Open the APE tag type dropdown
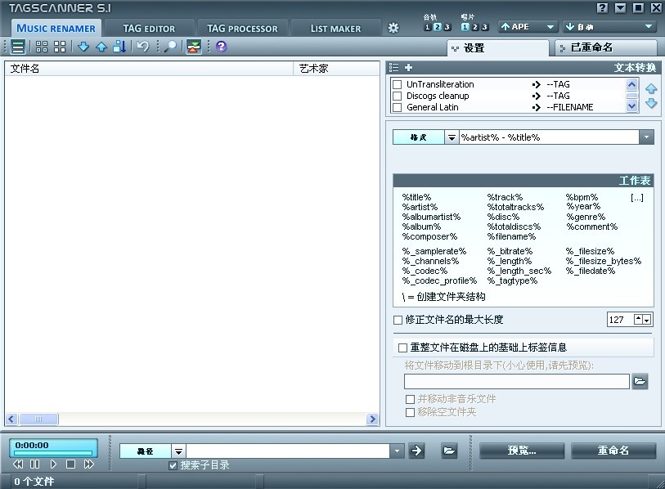Screen dimensions: 665x489 pyautogui.click(x=527, y=27)
